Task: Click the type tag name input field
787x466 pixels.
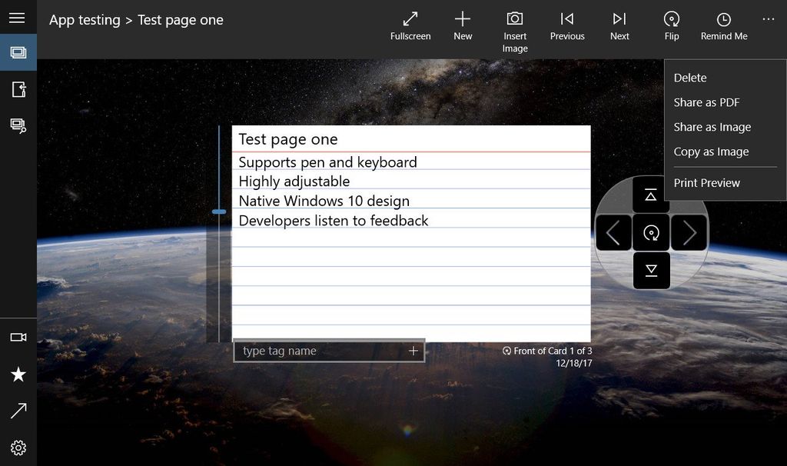Action: (x=323, y=351)
